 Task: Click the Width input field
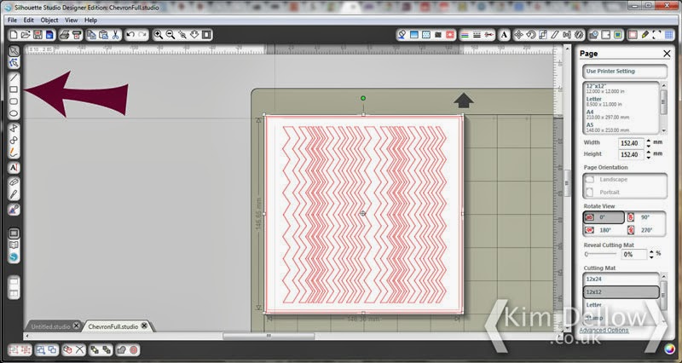click(x=631, y=143)
